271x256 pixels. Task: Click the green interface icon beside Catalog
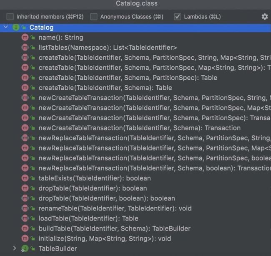[16, 27]
